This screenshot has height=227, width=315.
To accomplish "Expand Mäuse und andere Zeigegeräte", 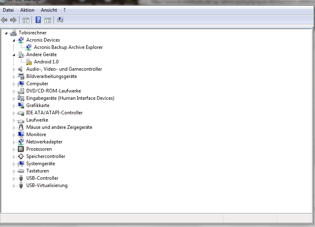I will coord(14,128).
